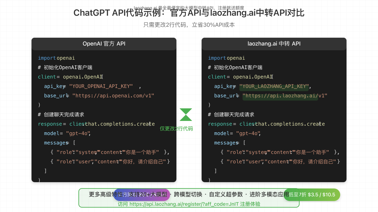Screen dimensions: 378x212
Task: Click import openai in the laozhang.ai panel
Action: [x=226, y=58]
